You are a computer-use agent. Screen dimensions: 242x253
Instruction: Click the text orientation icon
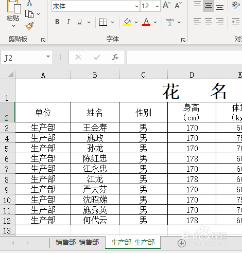pos(236,5)
